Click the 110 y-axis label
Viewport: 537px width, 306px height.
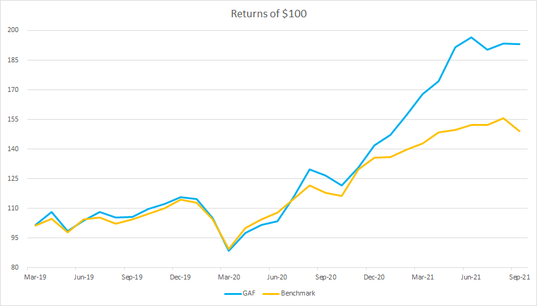click(14, 209)
